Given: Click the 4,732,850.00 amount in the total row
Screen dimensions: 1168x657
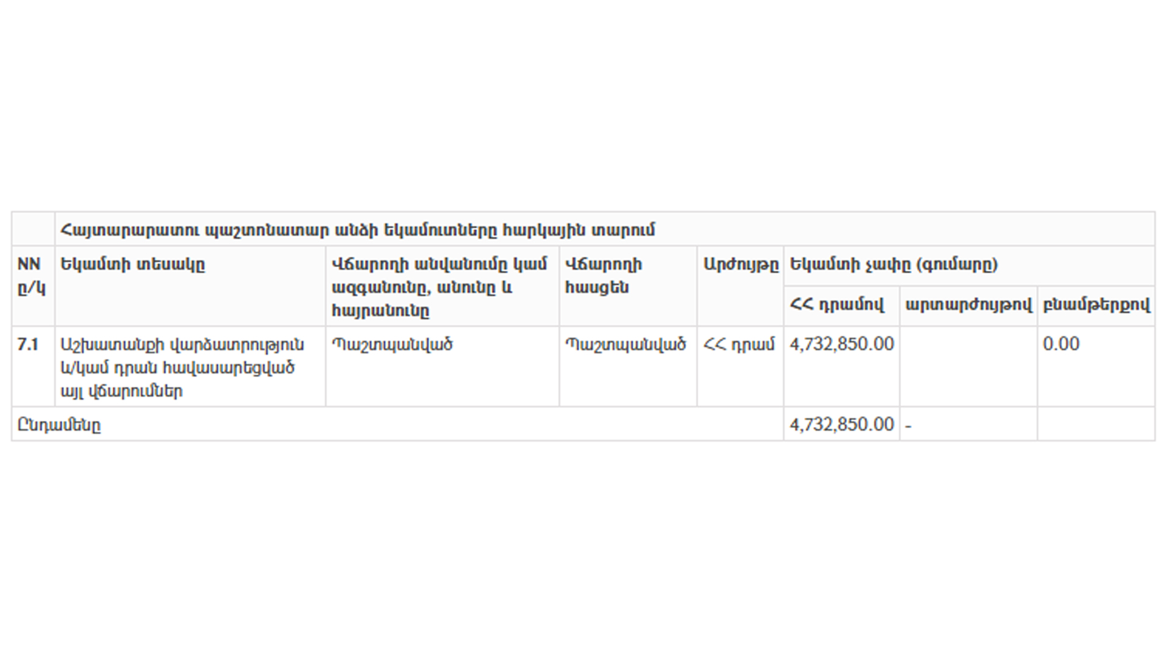Looking at the screenshot, I should click(x=841, y=425).
